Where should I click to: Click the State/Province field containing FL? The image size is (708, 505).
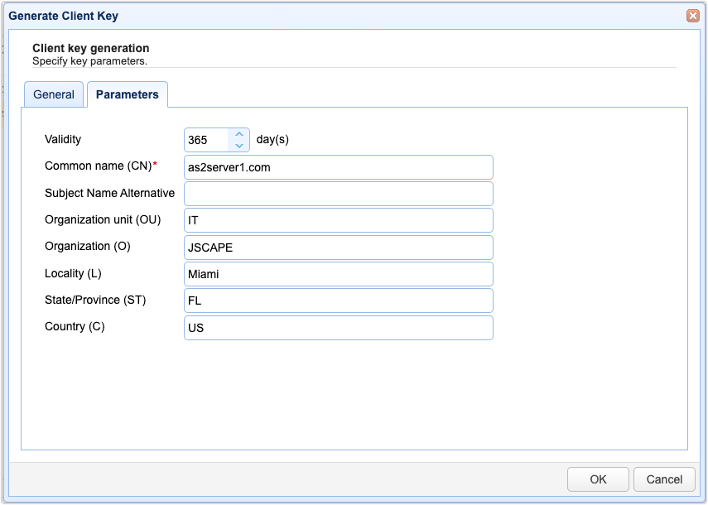coord(338,301)
